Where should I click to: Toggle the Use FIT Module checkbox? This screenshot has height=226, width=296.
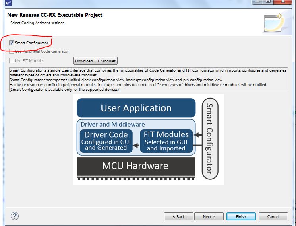[x=12, y=61]
